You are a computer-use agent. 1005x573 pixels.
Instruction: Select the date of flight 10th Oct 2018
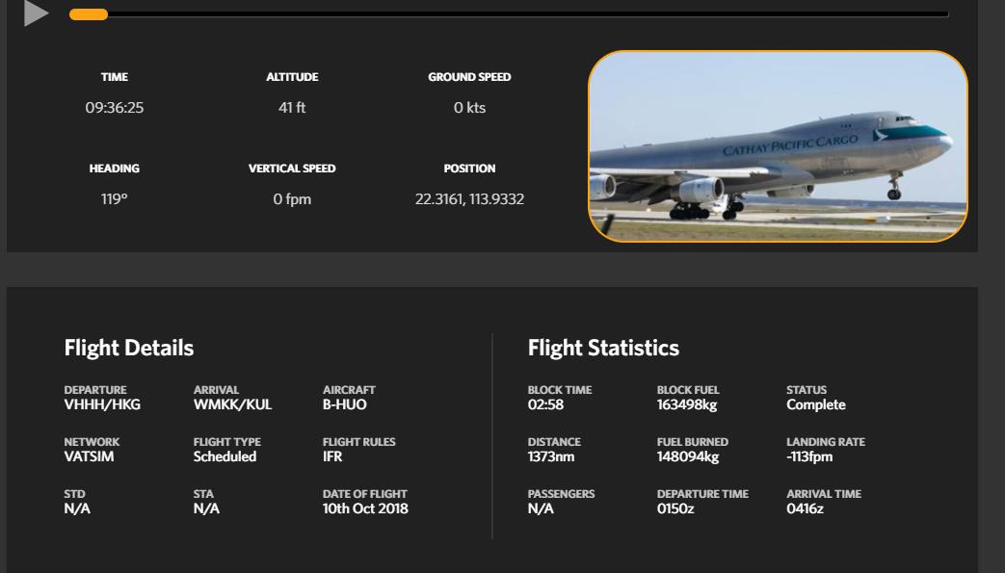(365, 508)
